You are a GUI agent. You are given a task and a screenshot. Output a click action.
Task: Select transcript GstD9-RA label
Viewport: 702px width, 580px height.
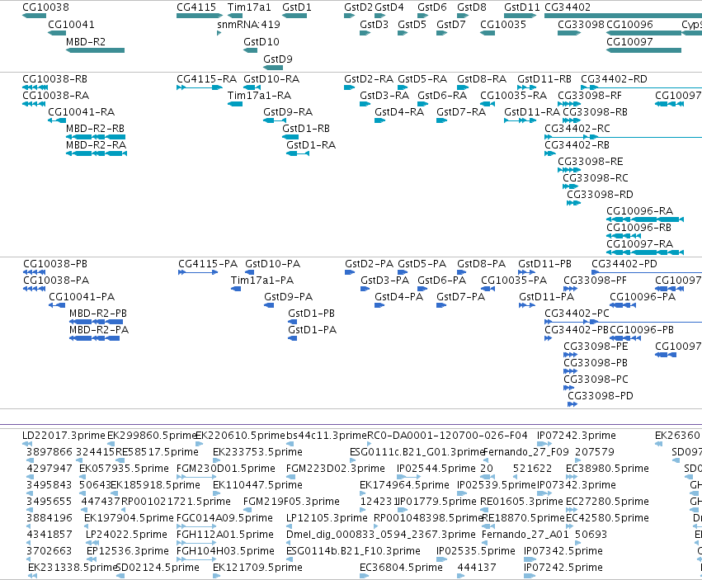[288, 112]
